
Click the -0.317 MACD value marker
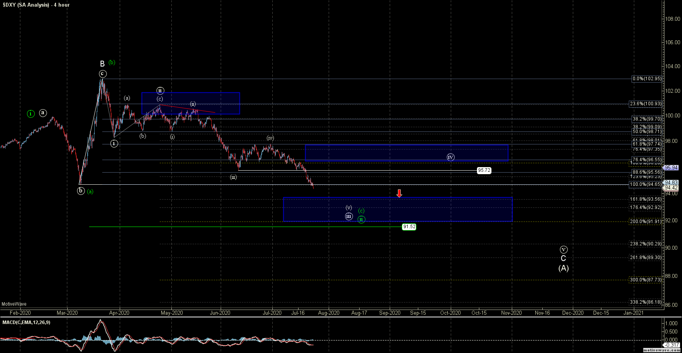click(672, 345)
